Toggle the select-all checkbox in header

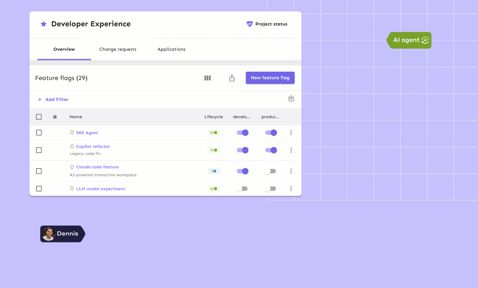39,117
